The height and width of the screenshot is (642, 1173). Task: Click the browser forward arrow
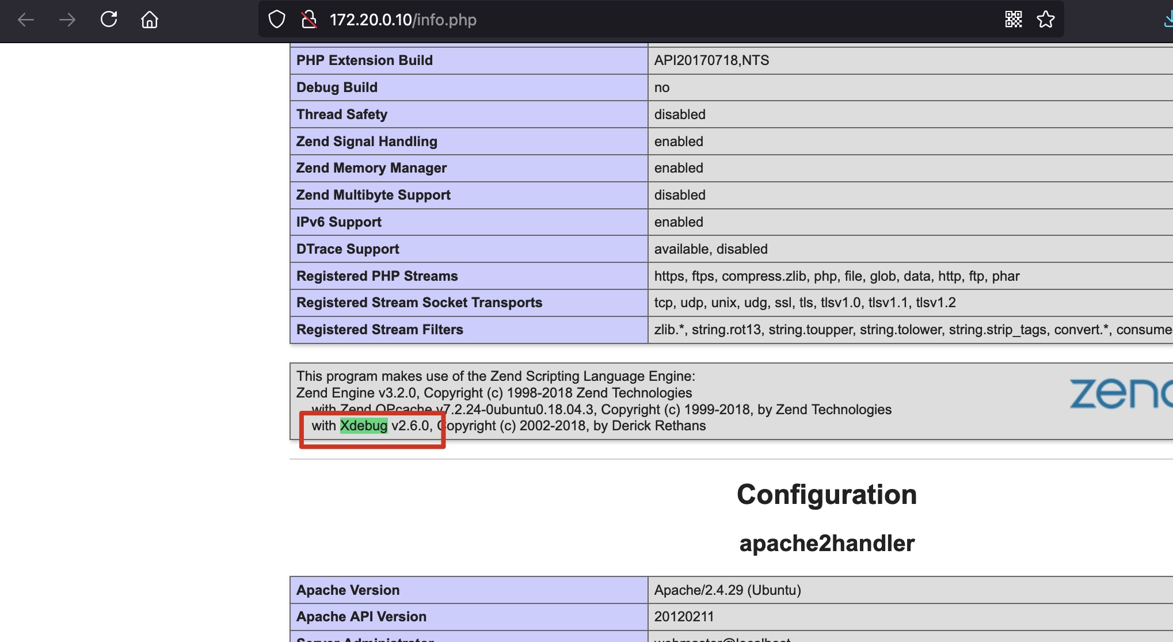pyautogui.click(x=67, y=20)
